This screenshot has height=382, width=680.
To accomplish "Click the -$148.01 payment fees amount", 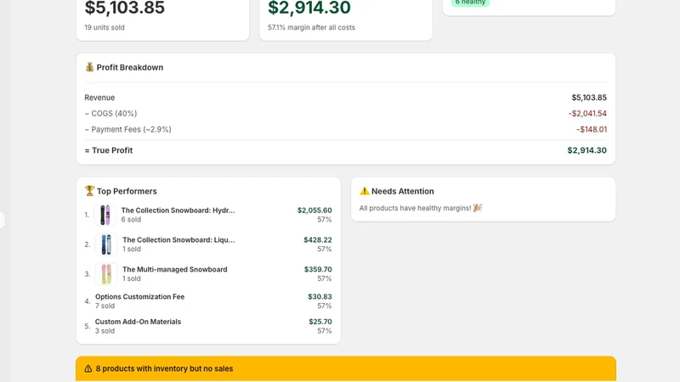I will (592, 130).
